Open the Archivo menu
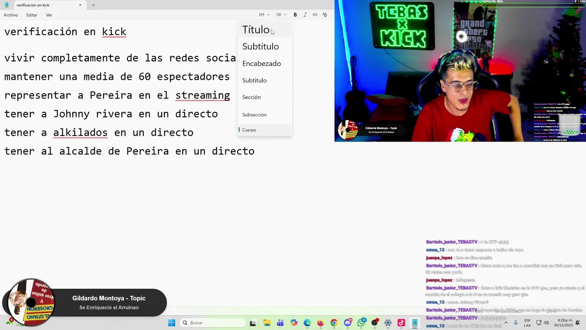Image resolution: width=586 pixels, height=330 pixels. (11, 15)
